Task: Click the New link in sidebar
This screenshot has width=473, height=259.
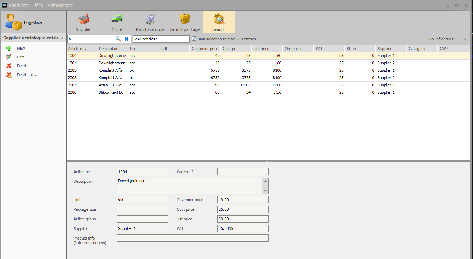Action: click(21, 48)
